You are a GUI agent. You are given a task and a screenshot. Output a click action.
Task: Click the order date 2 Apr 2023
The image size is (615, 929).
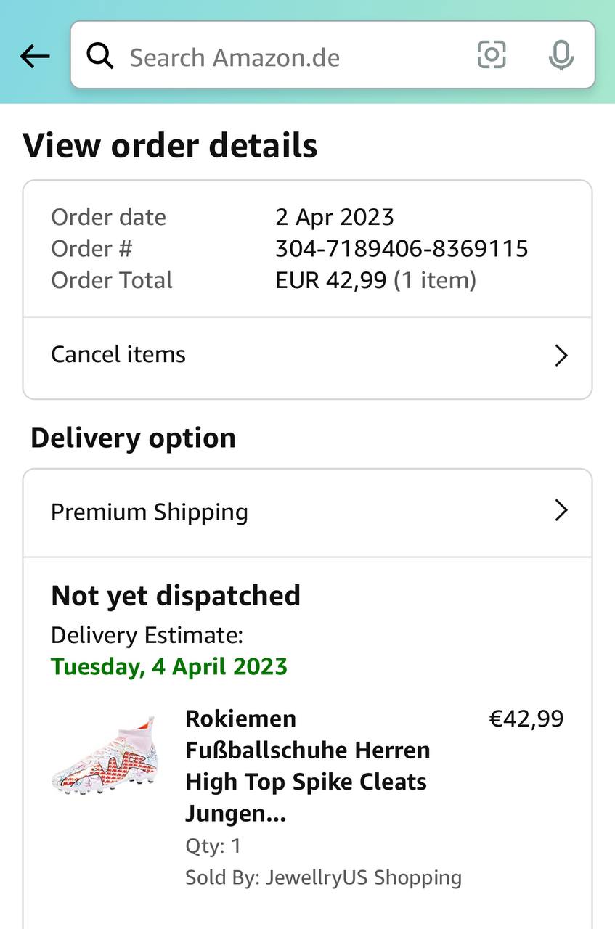(x=334, y=217)
